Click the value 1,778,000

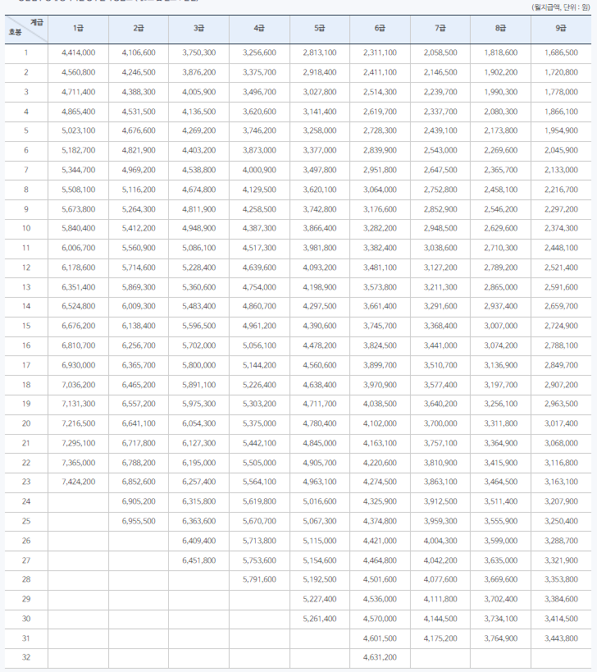point(561,92)
